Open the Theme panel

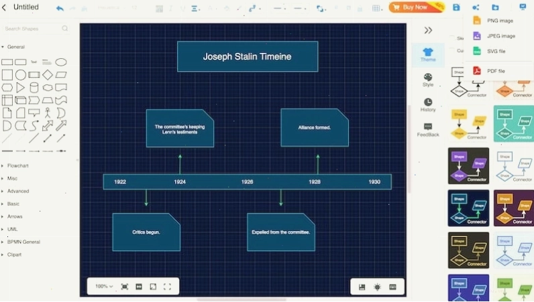click(x=428, y=54)
